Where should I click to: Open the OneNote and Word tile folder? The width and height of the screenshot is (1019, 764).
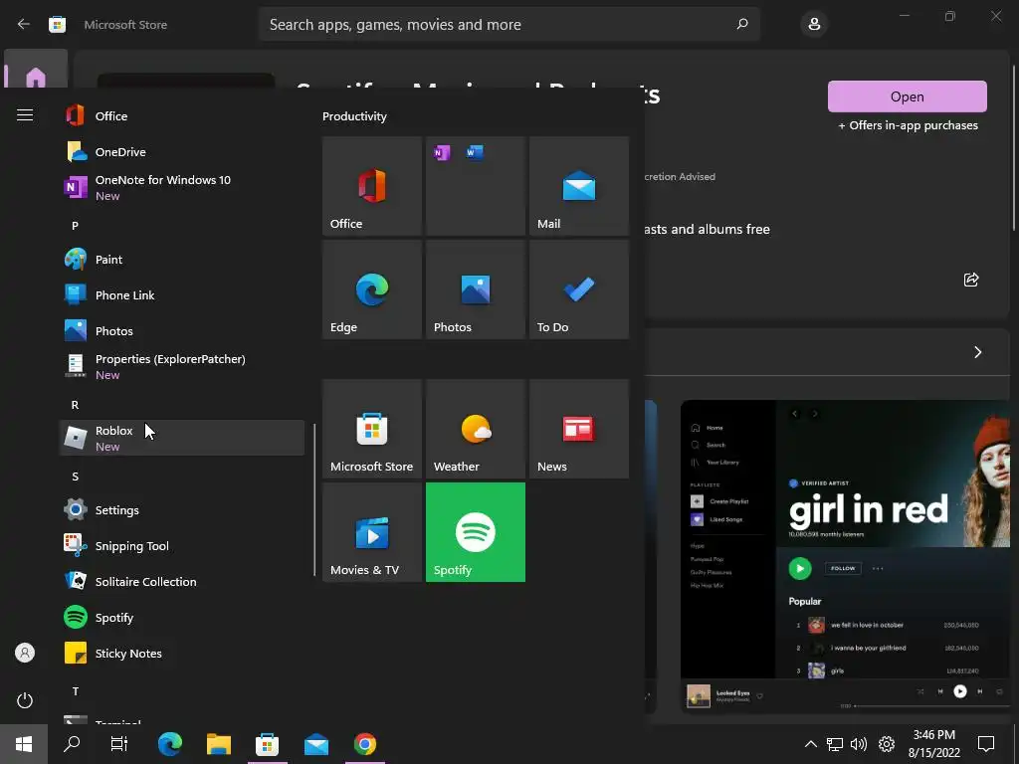[476, 186]
